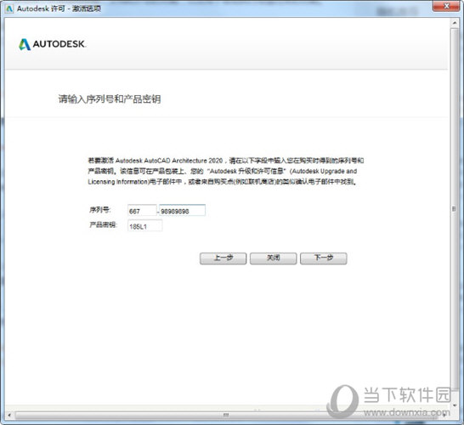Screen dimensions: 464x425
Task: Click the Autodesk title bar app icon
Action: tap(9, 8)
